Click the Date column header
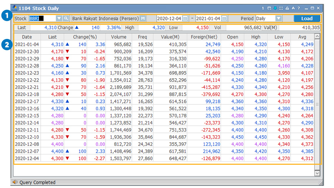 [27, 37]
